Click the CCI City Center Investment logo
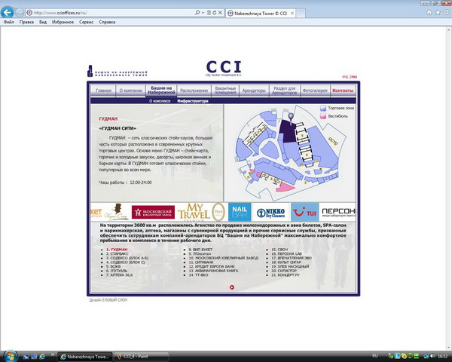 [224, 69]
